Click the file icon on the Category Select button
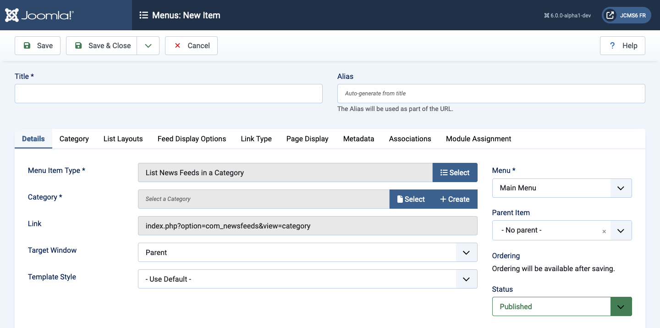660x328 pixels. tap(401, 199)
